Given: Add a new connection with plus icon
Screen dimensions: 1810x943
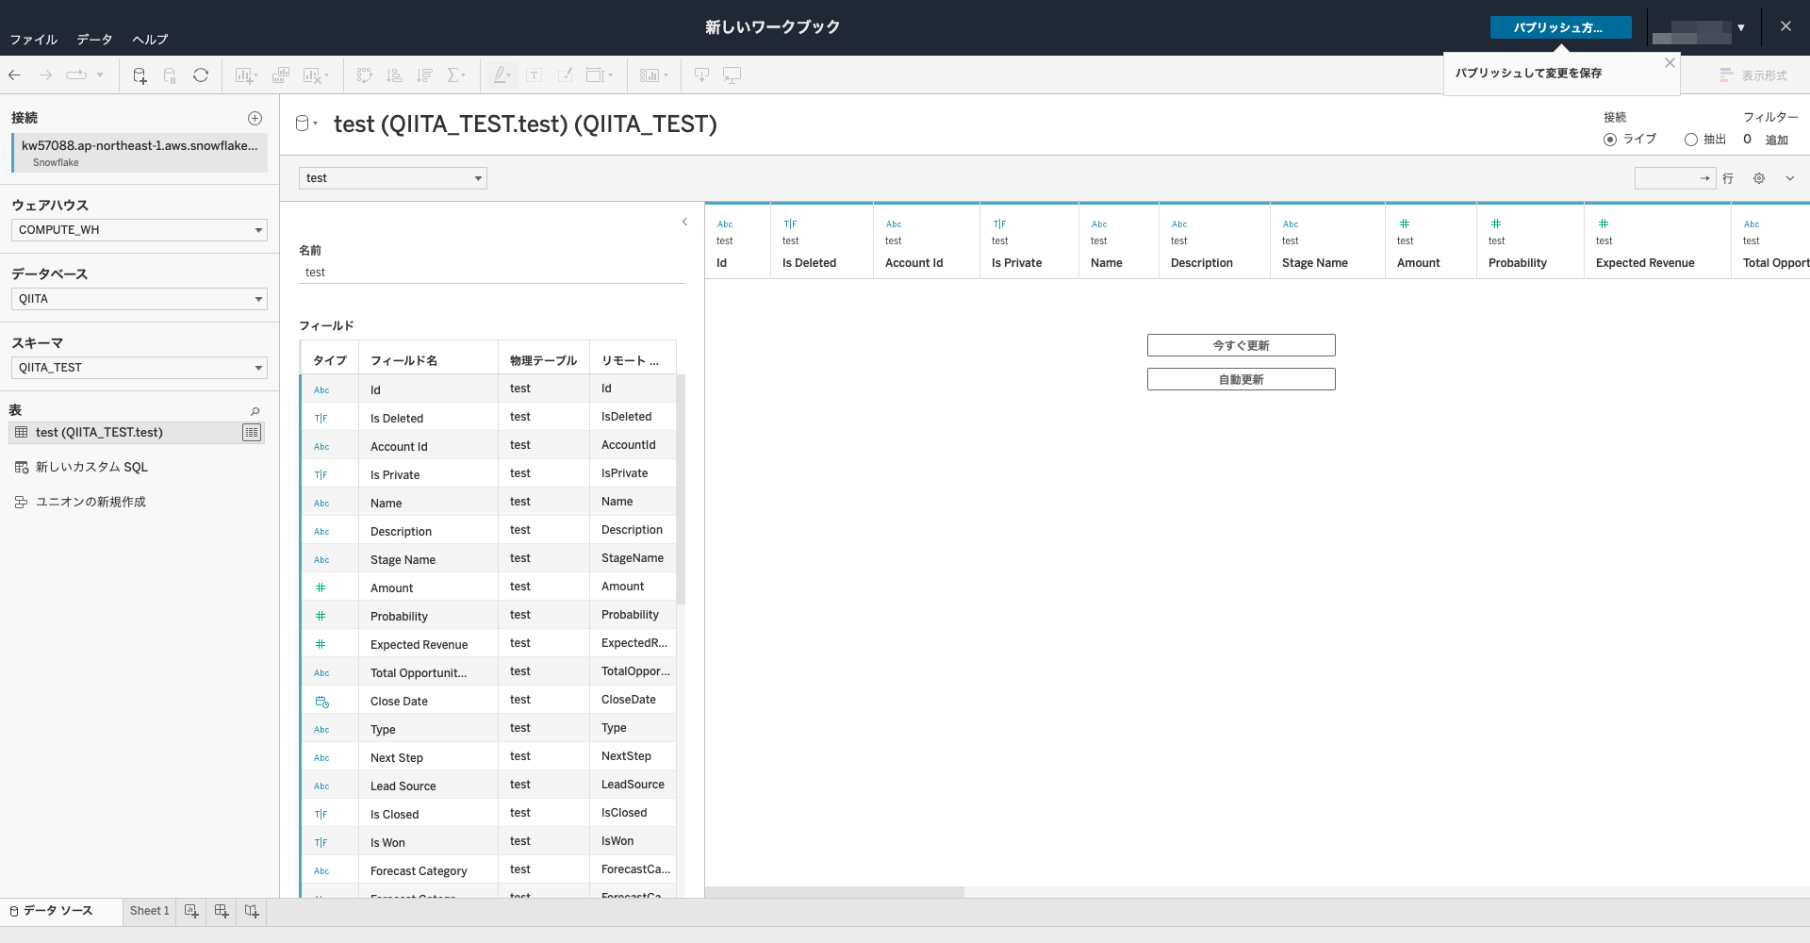Looking at the screenshot, I should 255,118.
